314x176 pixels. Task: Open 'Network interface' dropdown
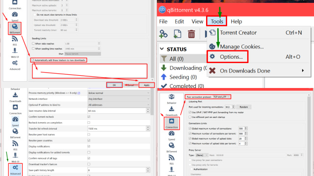coord(119,99)
